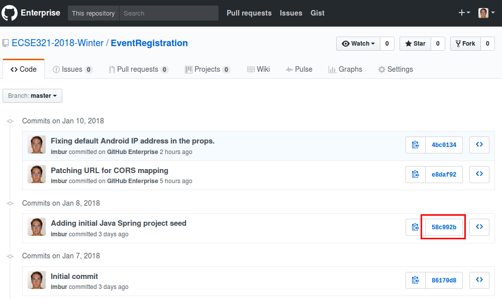Open the EventRegistration repository link
This screenshot has width=502, height=299.
pos(149,43)
